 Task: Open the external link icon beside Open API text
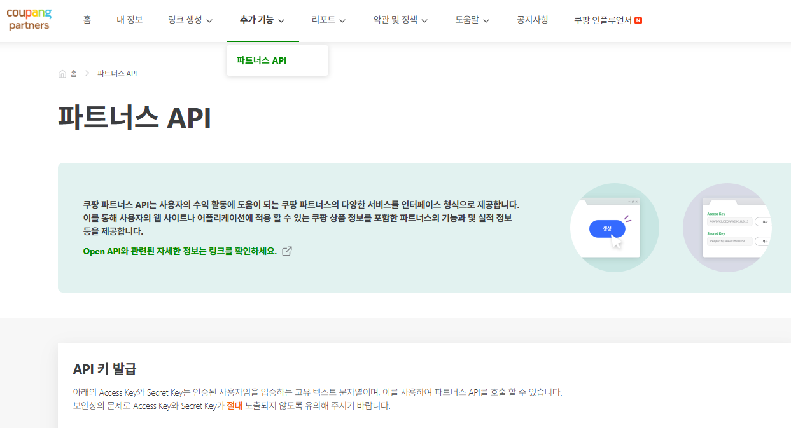[x=287, y=251]
